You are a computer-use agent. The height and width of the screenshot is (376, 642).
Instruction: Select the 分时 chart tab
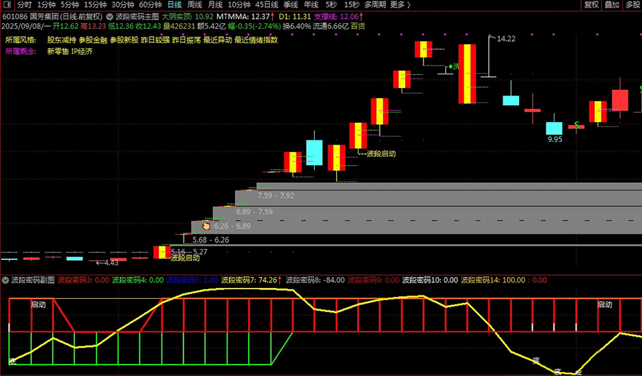pos(25,4)
